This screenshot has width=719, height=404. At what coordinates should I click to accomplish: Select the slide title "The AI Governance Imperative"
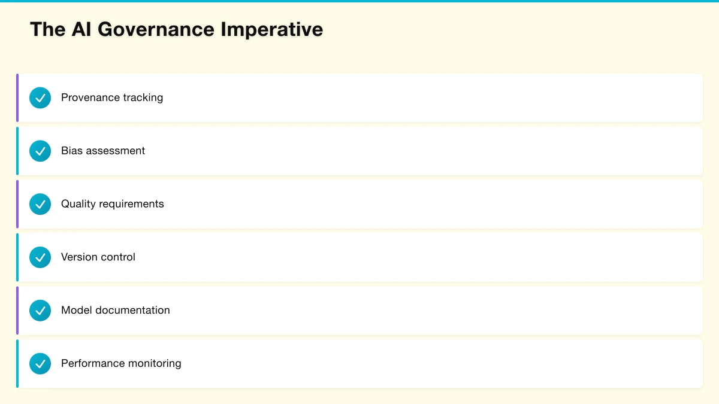pos(176,29)
